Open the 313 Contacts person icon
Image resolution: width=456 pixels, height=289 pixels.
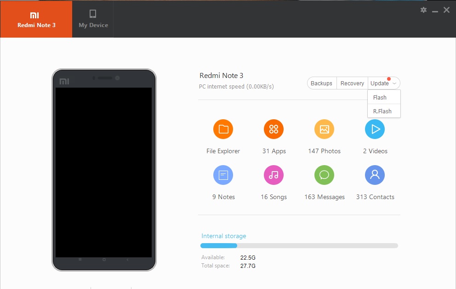(375, 175)
